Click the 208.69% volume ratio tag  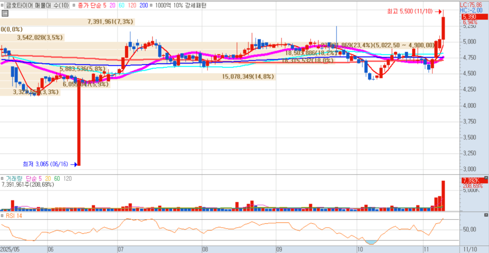pos(472,186)
